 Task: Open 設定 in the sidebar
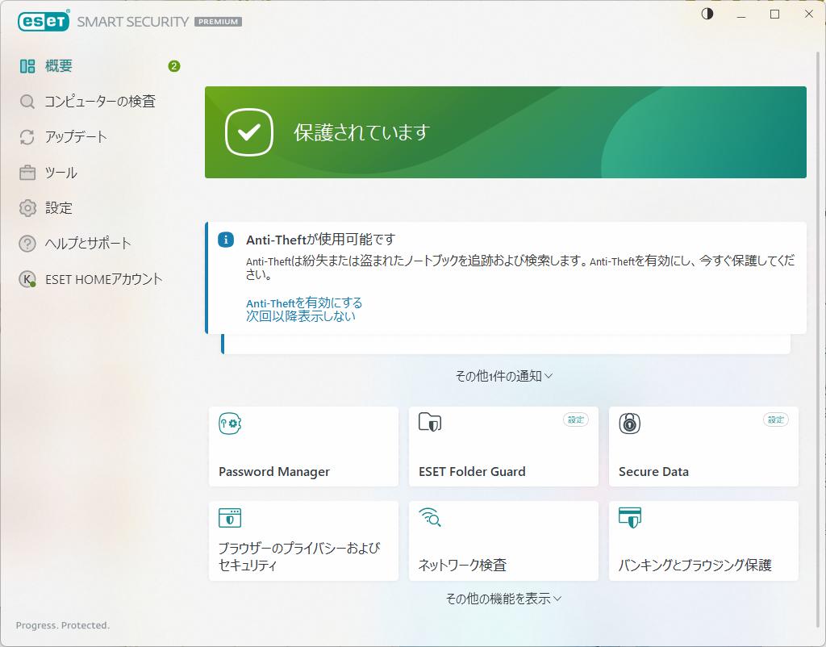[58, 208]
